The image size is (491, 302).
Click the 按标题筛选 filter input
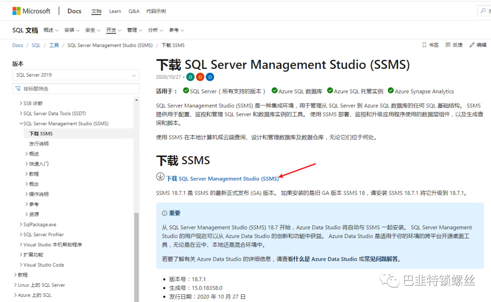pyautogui.click(x=76, y=89)
